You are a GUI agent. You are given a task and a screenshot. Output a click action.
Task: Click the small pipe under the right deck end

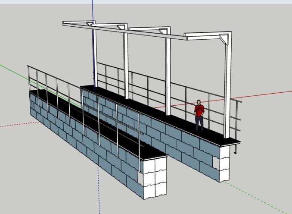click(236, 149)
